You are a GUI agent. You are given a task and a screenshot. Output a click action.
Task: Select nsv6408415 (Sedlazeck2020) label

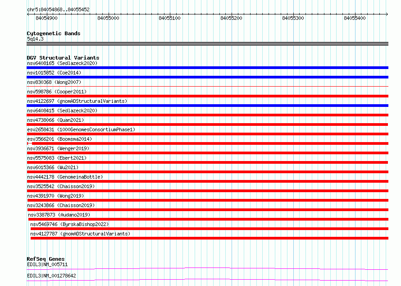tap(62, 111)
